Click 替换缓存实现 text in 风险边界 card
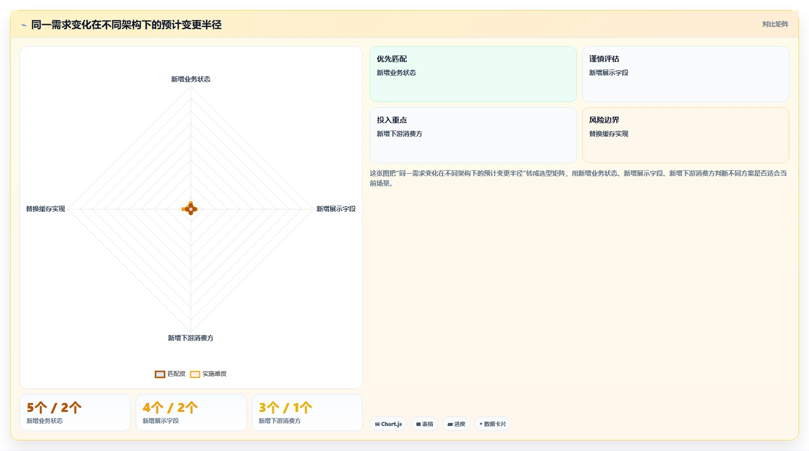Image resolution: width=809 pixels, height=451 pixels. point(609,134)
